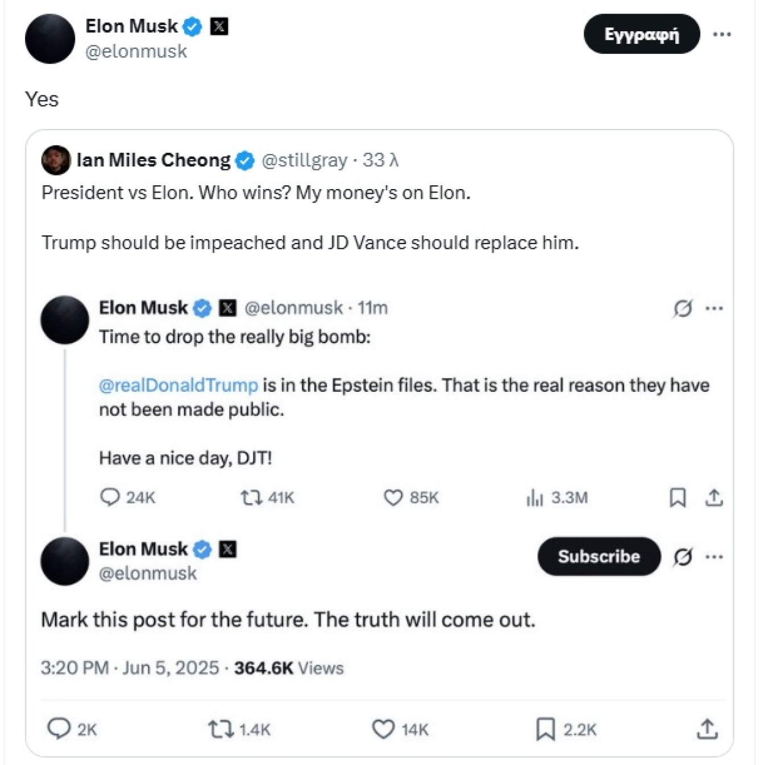Open the more options menu beside Εγγραφή
Viewport: 773px width, 765px height.
[722, 34]
